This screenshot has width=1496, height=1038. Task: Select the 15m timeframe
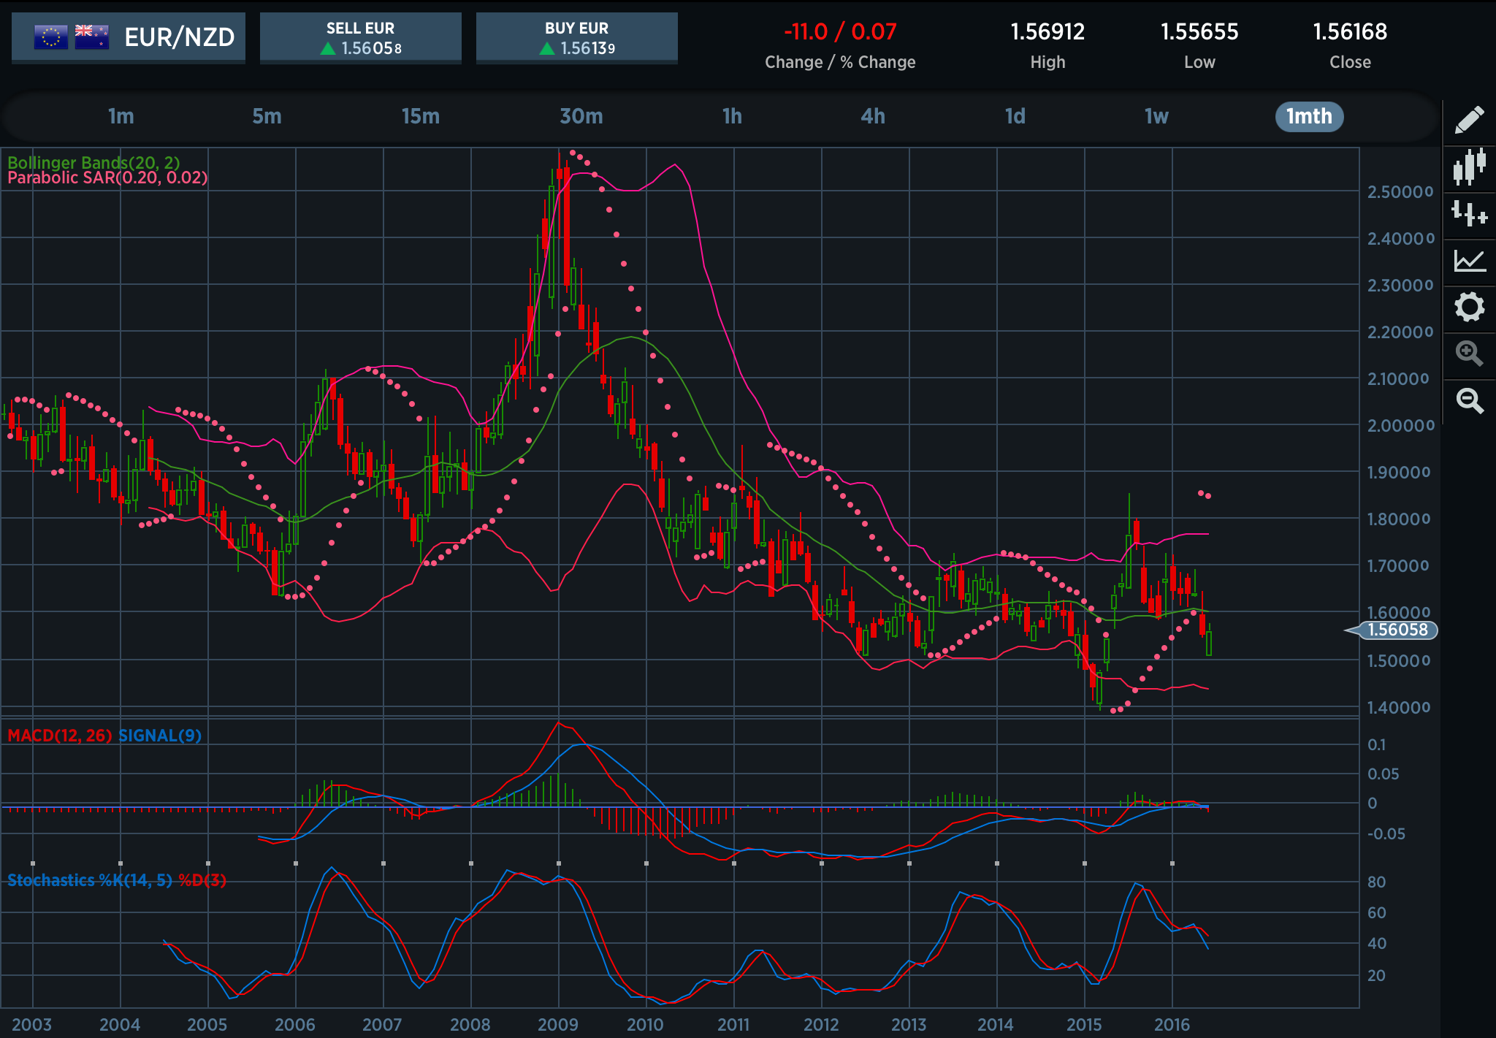pos(421,116)
